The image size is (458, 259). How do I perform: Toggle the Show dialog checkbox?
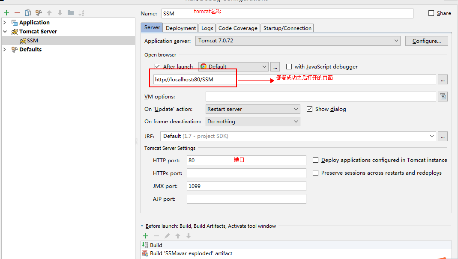tap(310, 109)
